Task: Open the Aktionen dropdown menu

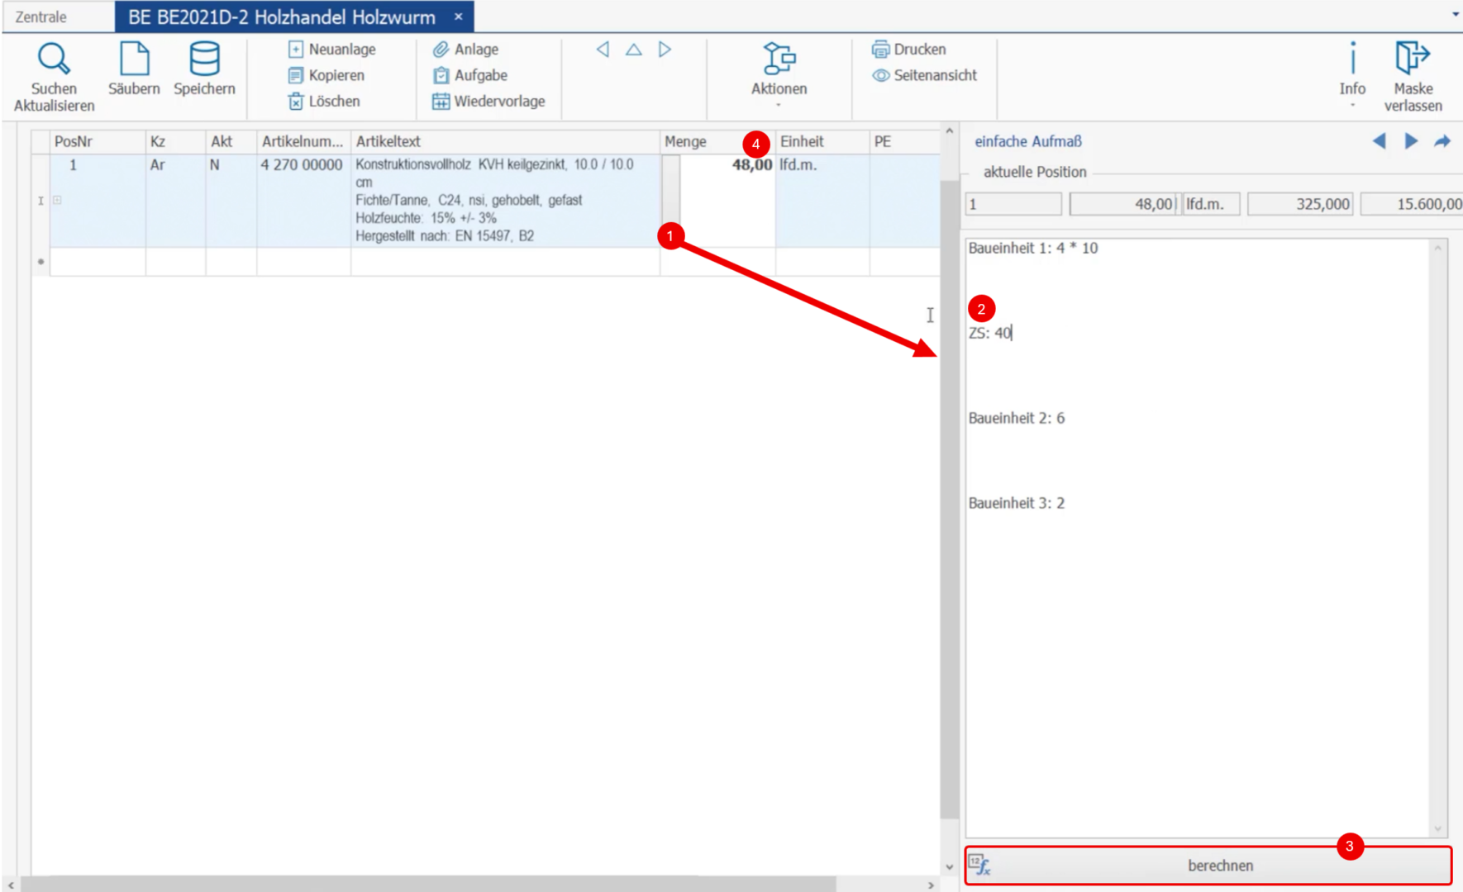Action: pyautogui.click(x=779, y=74)
